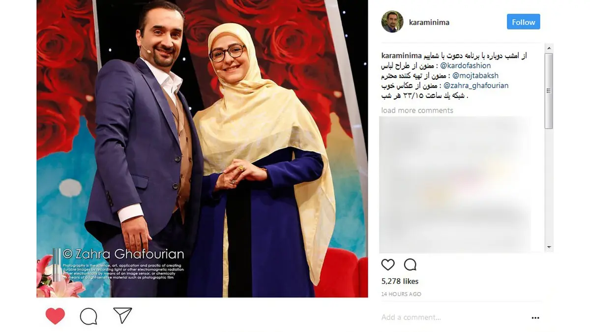Click the main post photo
This screenshot has height=332, width=590.
tap(202, 149)
